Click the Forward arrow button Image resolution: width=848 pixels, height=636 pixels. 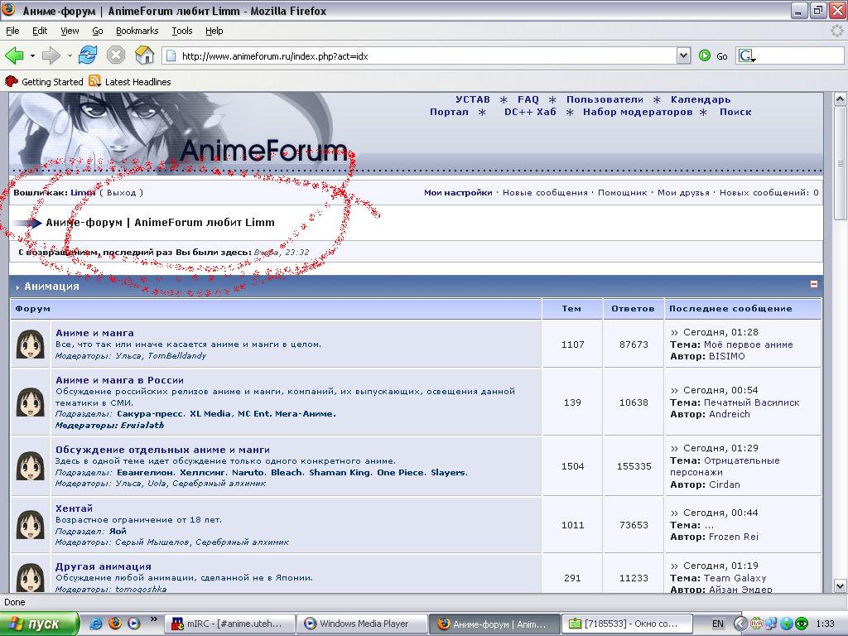click(x=51, y=55)
